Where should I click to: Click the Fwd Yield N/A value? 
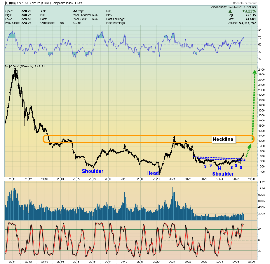95,19
